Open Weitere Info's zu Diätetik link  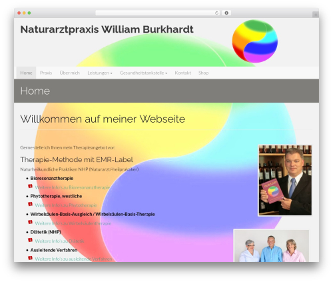click(x=59, y=241)
